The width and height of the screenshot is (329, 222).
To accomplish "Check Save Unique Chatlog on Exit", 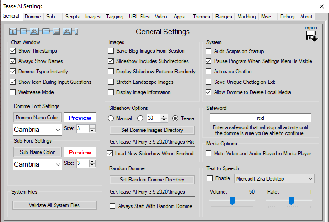I will (208, 82).
